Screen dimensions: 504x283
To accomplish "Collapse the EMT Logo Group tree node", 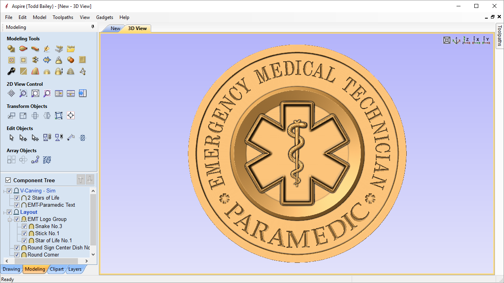I will [x=10, y=219].
